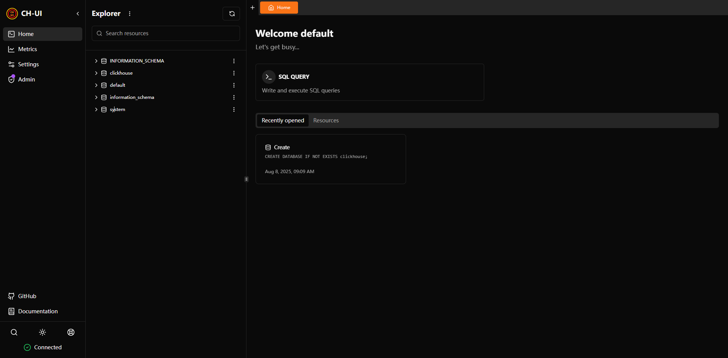
Task: Expand the system database
Action: (96, 109)
